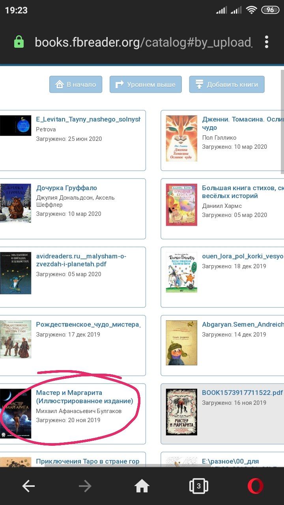
Task: Click uploader text 'Petrova'
Action: (46, 129)
